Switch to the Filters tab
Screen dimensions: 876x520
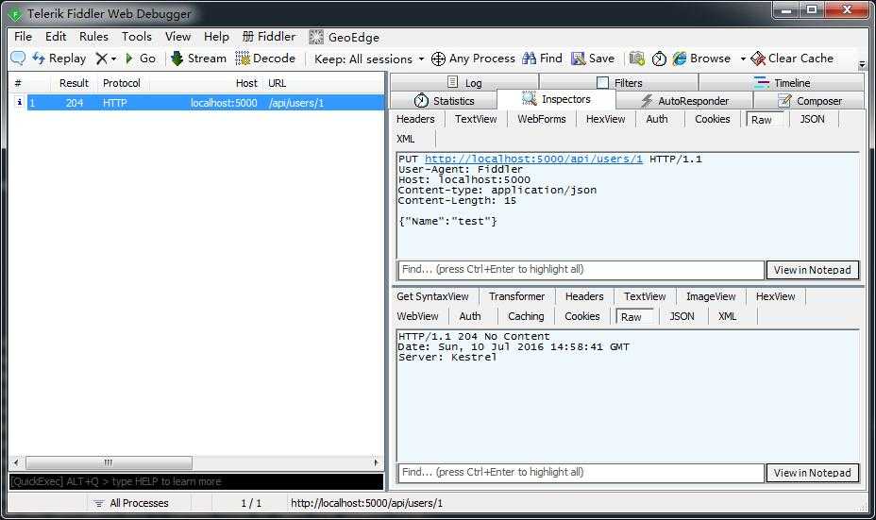point(619,83)
